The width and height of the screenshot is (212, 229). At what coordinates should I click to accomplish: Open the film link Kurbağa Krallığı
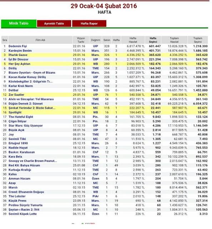tap(20, 170)
